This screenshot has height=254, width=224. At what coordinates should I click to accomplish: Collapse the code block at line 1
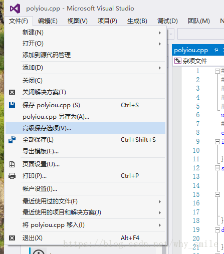click(x=217, y=71)
